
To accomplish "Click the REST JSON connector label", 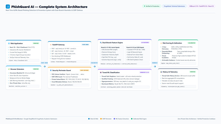I will point(44,63).
